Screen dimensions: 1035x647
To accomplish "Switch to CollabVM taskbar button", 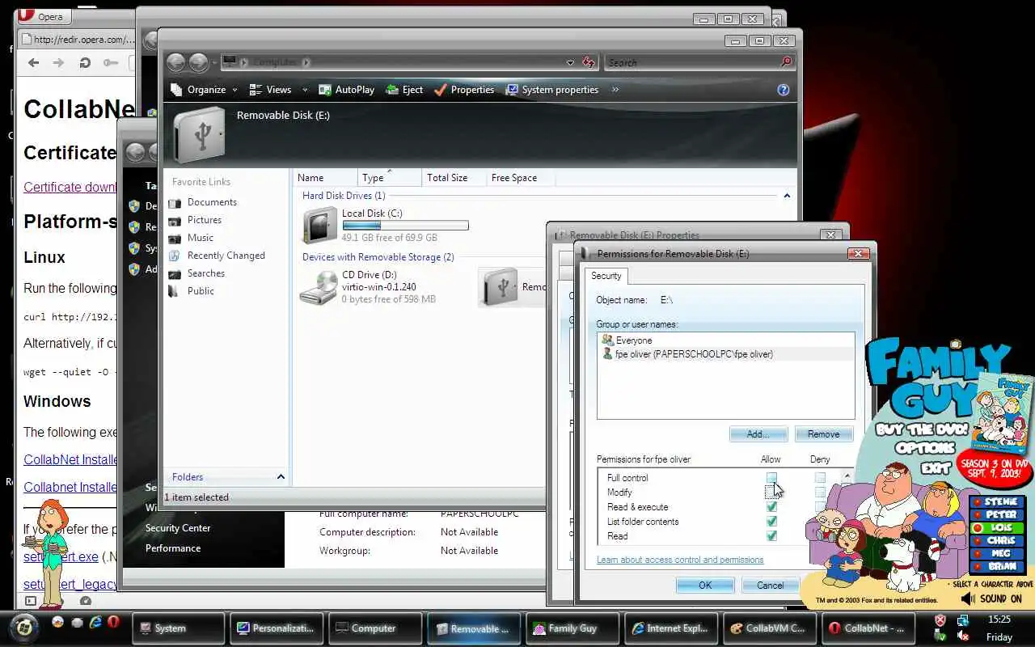I will pyautogui.click(x=771, y=628).
